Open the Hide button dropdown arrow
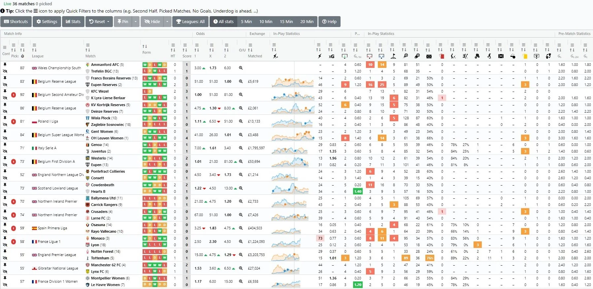Screen dimensions: 593x289 pyautogui.click(x=167, y=21)
